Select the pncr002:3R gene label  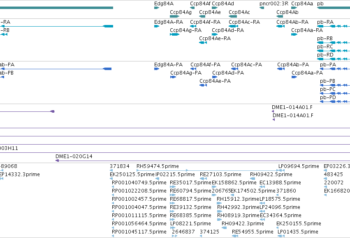click(274, 4)
